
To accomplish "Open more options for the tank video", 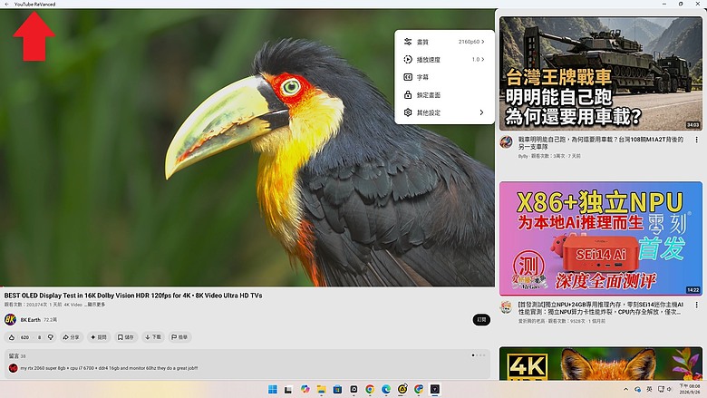I will [697, 140].
